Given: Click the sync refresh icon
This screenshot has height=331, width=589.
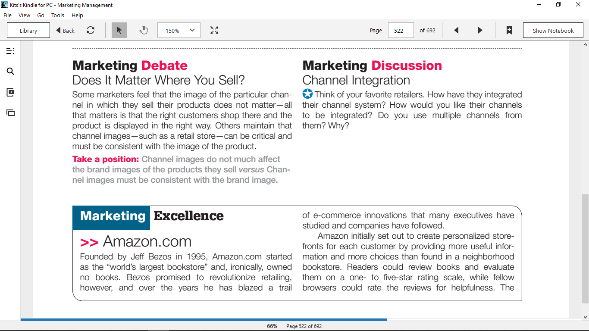Looking at the screenshot, I should click(91, 30).
